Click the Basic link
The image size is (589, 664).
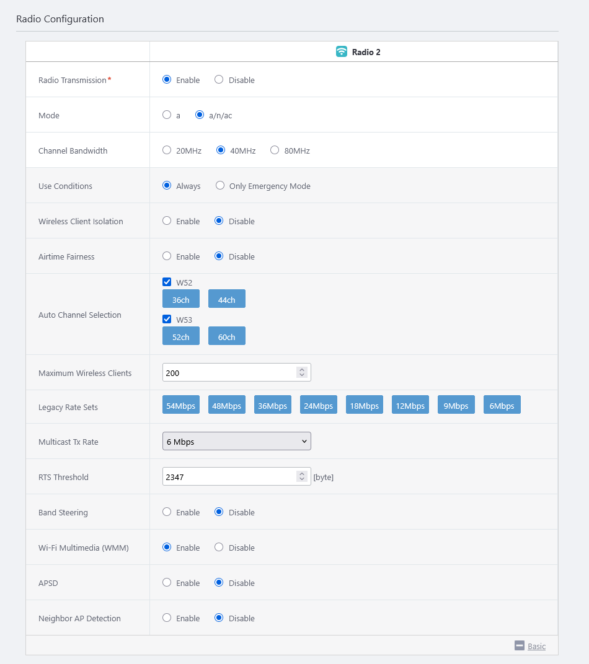pyautogui.click(x=536, y=646)
